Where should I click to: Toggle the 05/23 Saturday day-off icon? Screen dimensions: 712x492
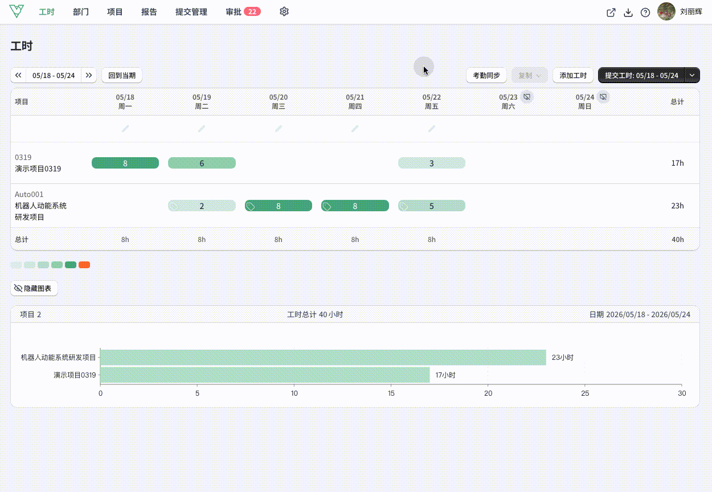coord(527,97)
